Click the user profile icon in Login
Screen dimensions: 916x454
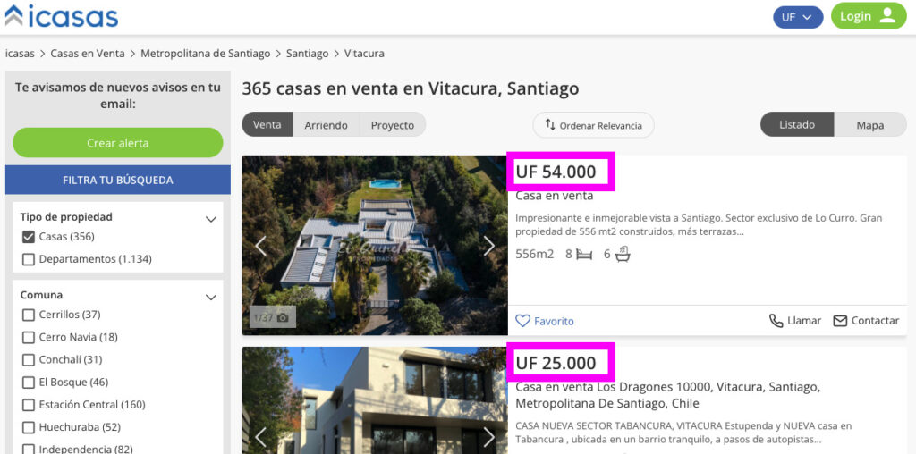tap(887, 16)
